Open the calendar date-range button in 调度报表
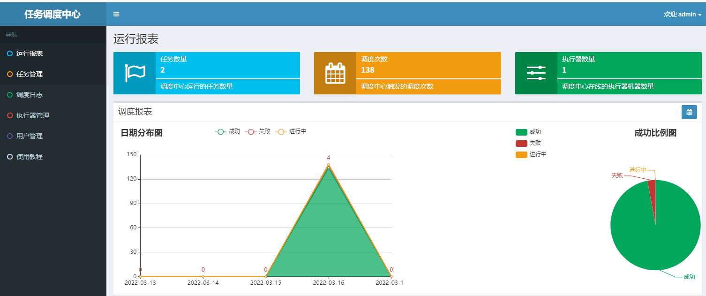706x296 pixels. pos(689,112)
